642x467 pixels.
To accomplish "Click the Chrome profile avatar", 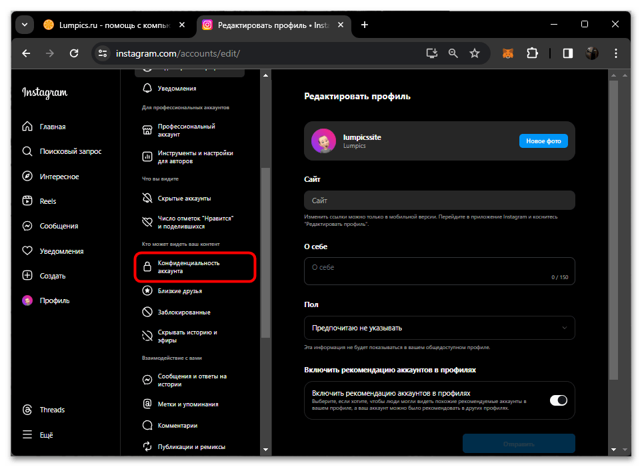I will point(591,53).
